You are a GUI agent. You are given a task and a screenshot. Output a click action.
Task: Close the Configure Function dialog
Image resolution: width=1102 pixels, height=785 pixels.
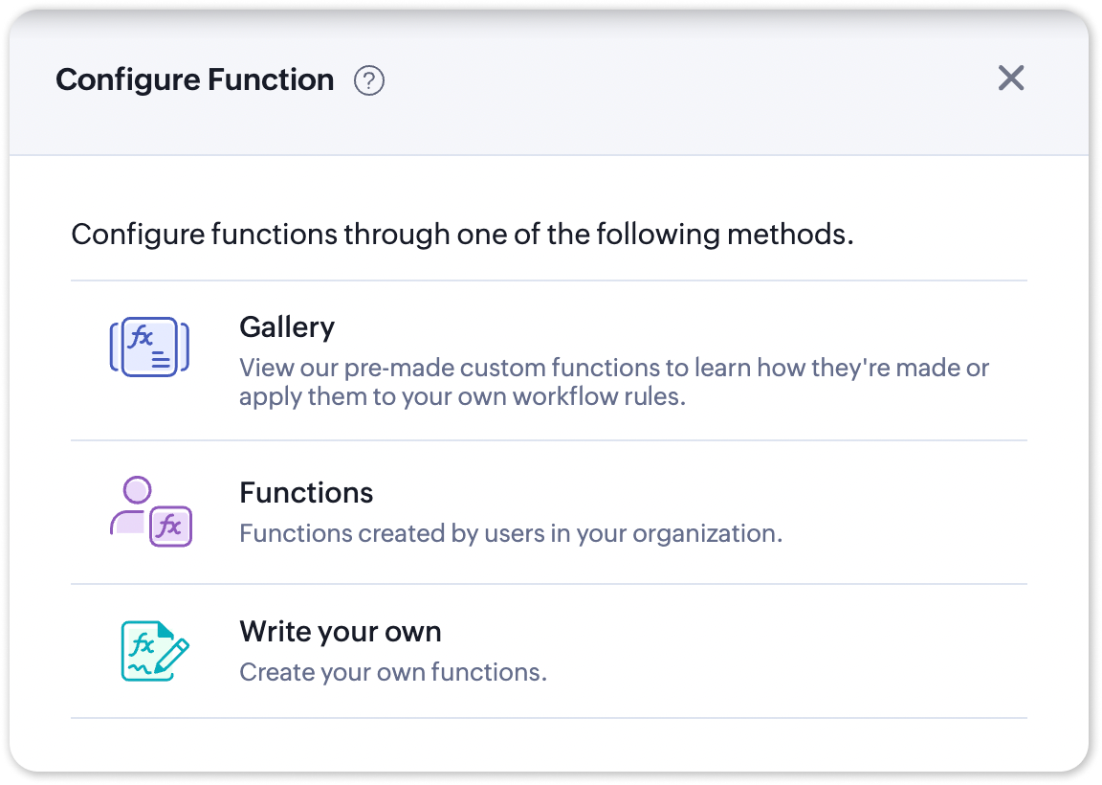(1010, 78)
